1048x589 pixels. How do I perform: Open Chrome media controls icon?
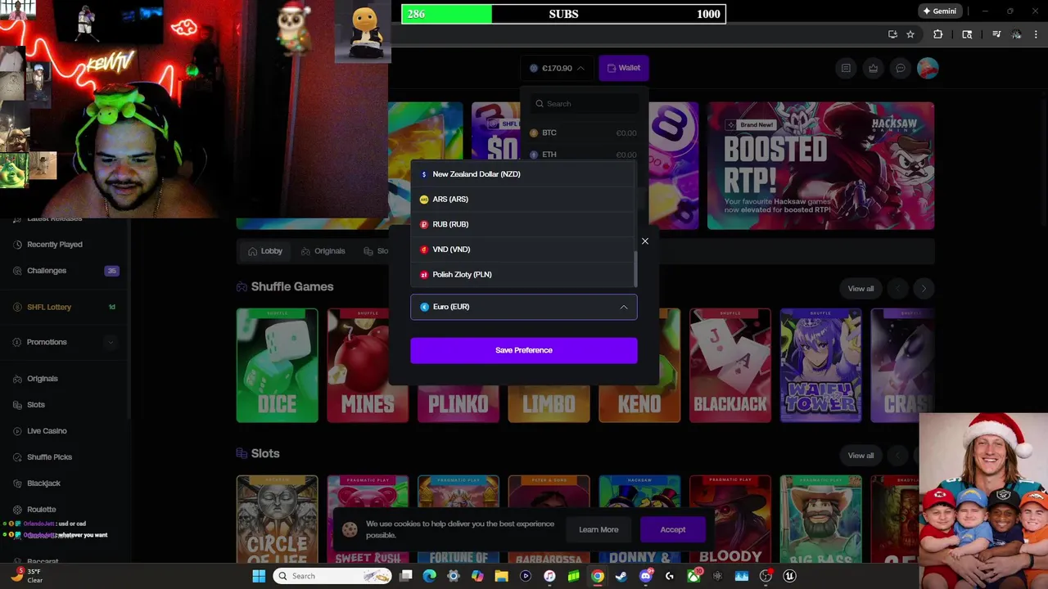click(996, 34)
